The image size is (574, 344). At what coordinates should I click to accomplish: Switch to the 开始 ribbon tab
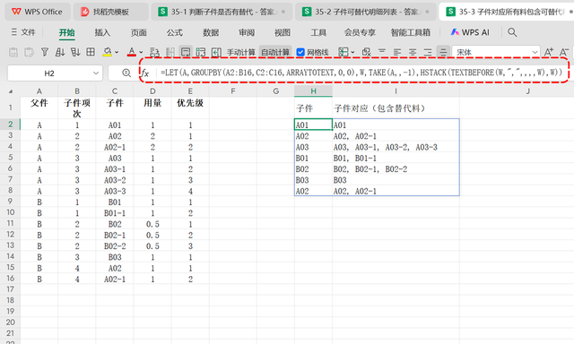66,32
